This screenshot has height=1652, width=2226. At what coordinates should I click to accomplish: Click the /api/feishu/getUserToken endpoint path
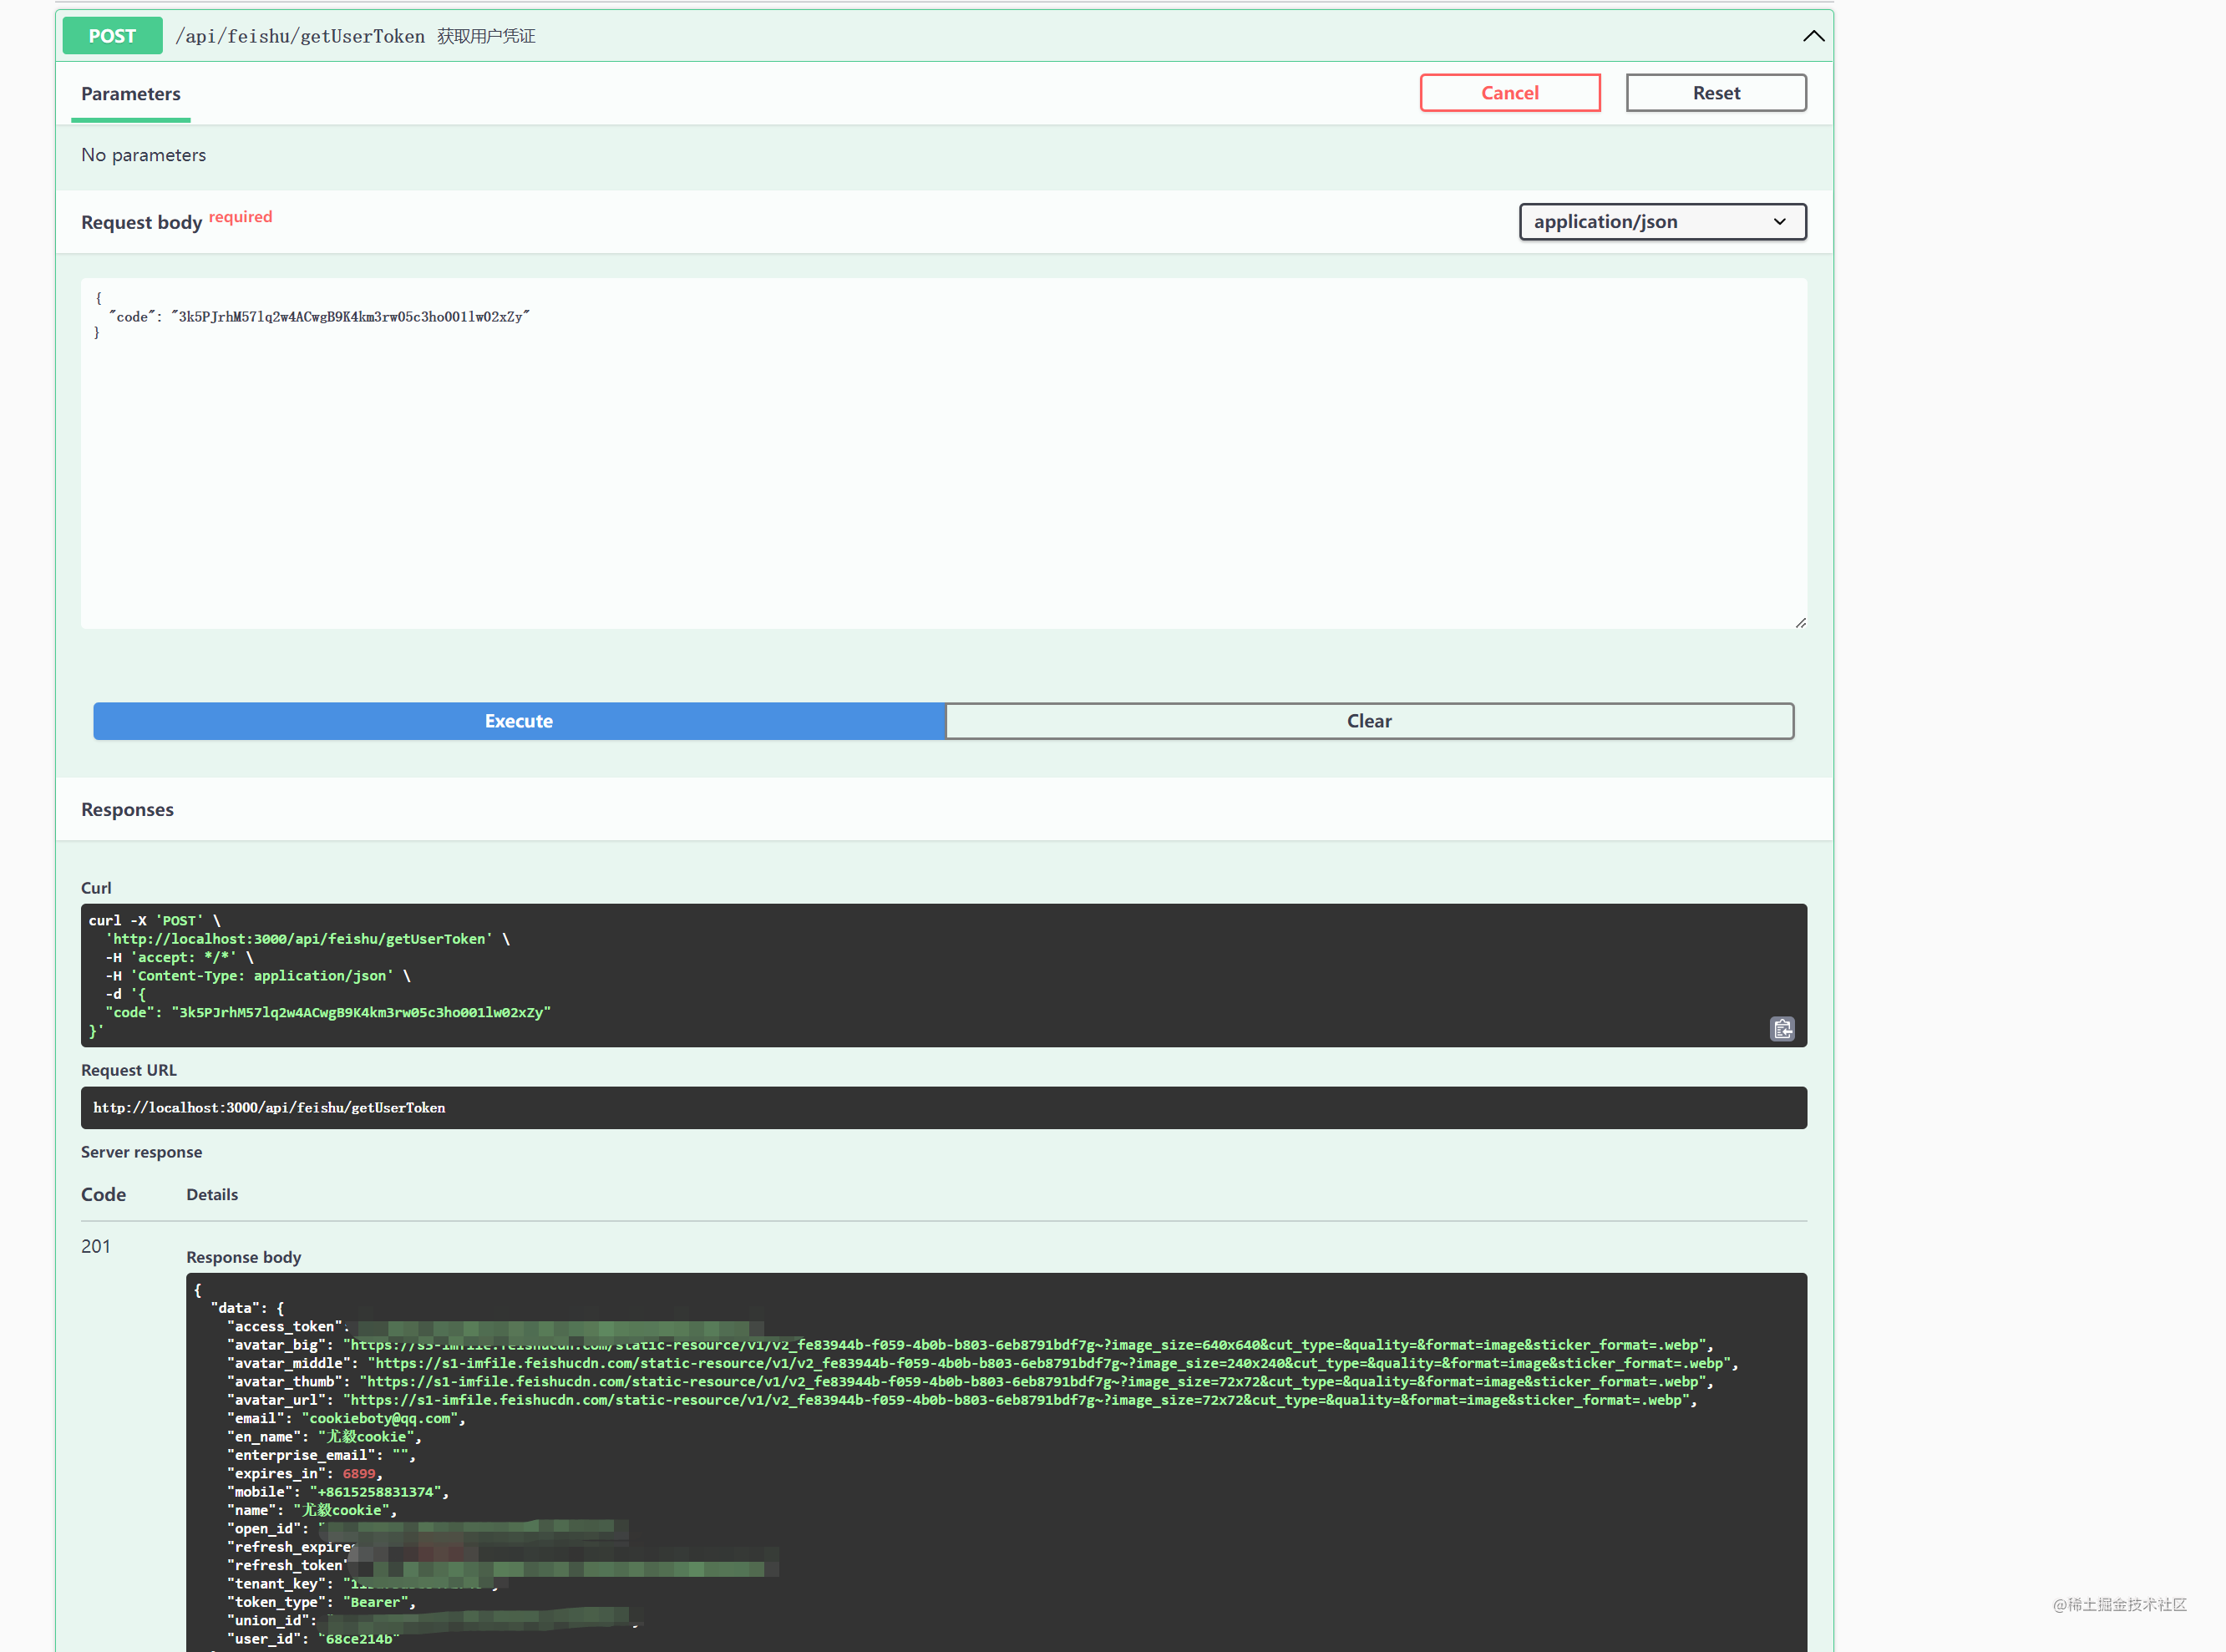pyautogui.click(x=300, y=37)
